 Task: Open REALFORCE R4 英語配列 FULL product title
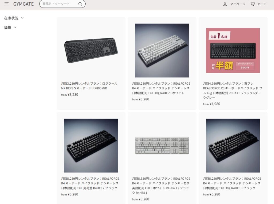(x=161, y=186)
